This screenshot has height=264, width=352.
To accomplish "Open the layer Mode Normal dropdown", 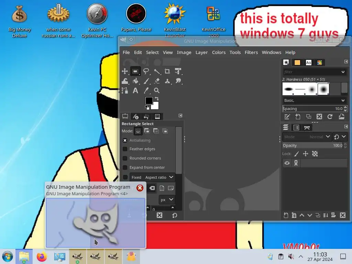I will pos(307,137).
